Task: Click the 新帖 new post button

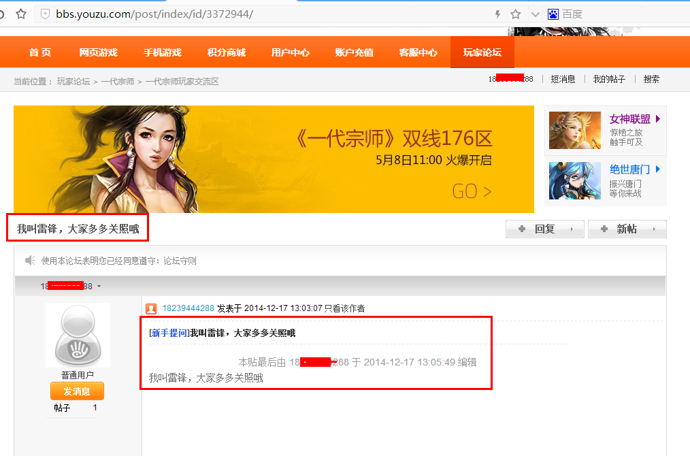Action: pos(627,229)
